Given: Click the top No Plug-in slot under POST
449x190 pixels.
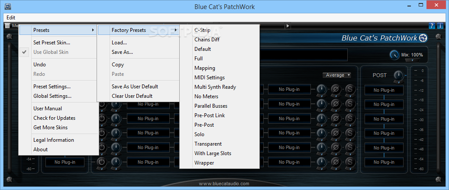Looking at the screenshot, I should click(x=384, y=90).
